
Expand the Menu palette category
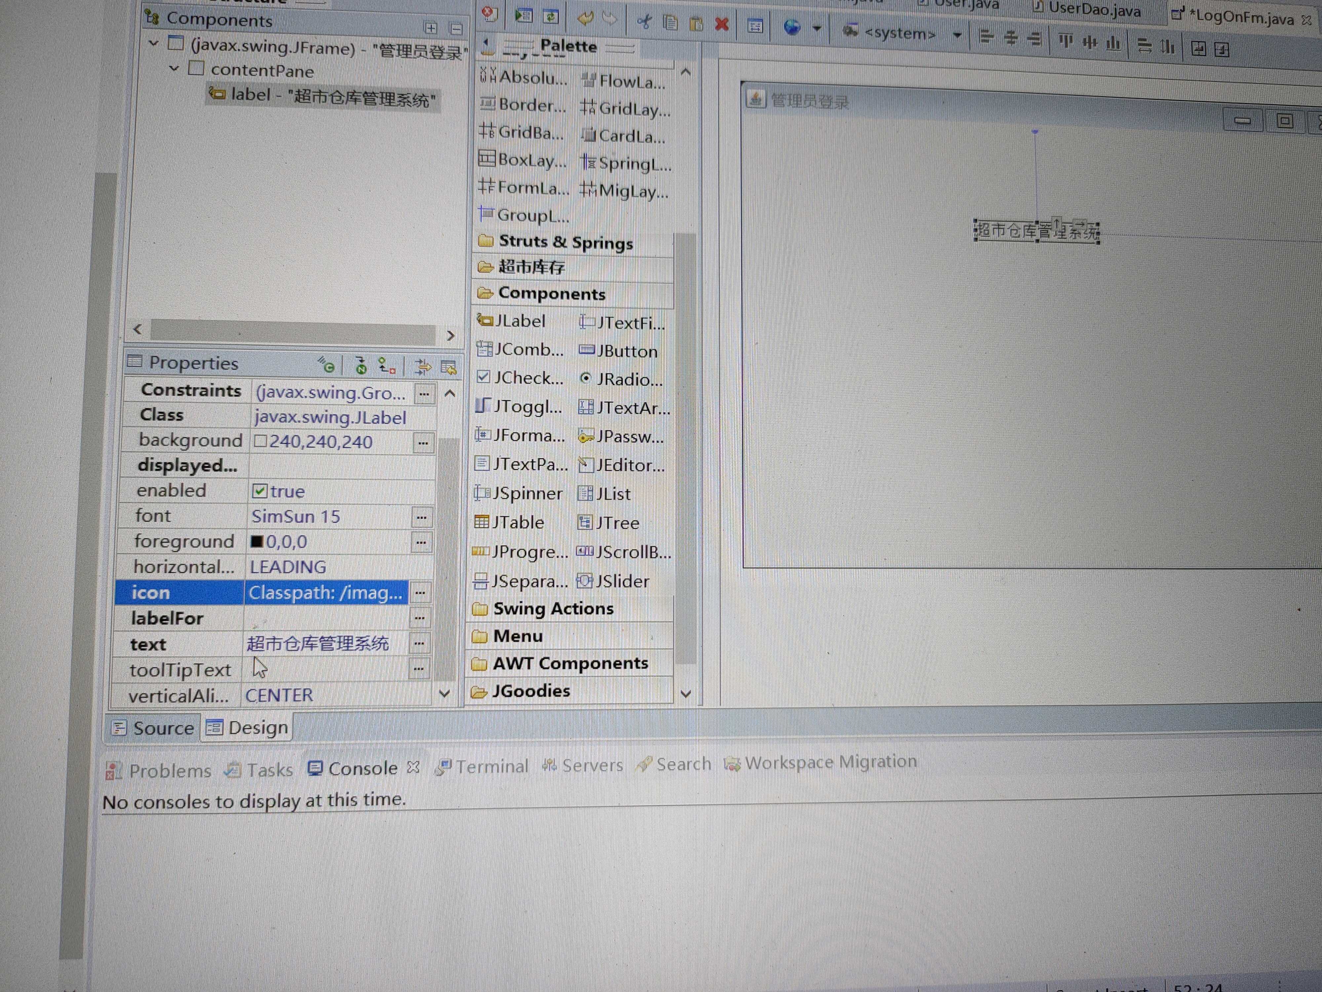click(569, 636)
